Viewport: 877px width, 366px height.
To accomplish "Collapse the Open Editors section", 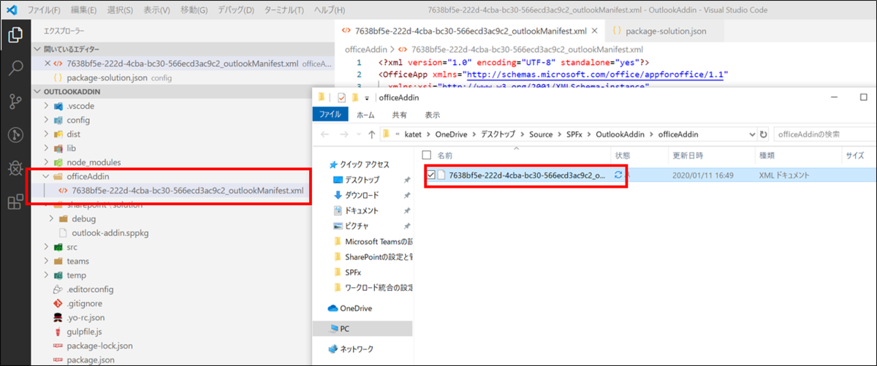I will click(39, 49).
